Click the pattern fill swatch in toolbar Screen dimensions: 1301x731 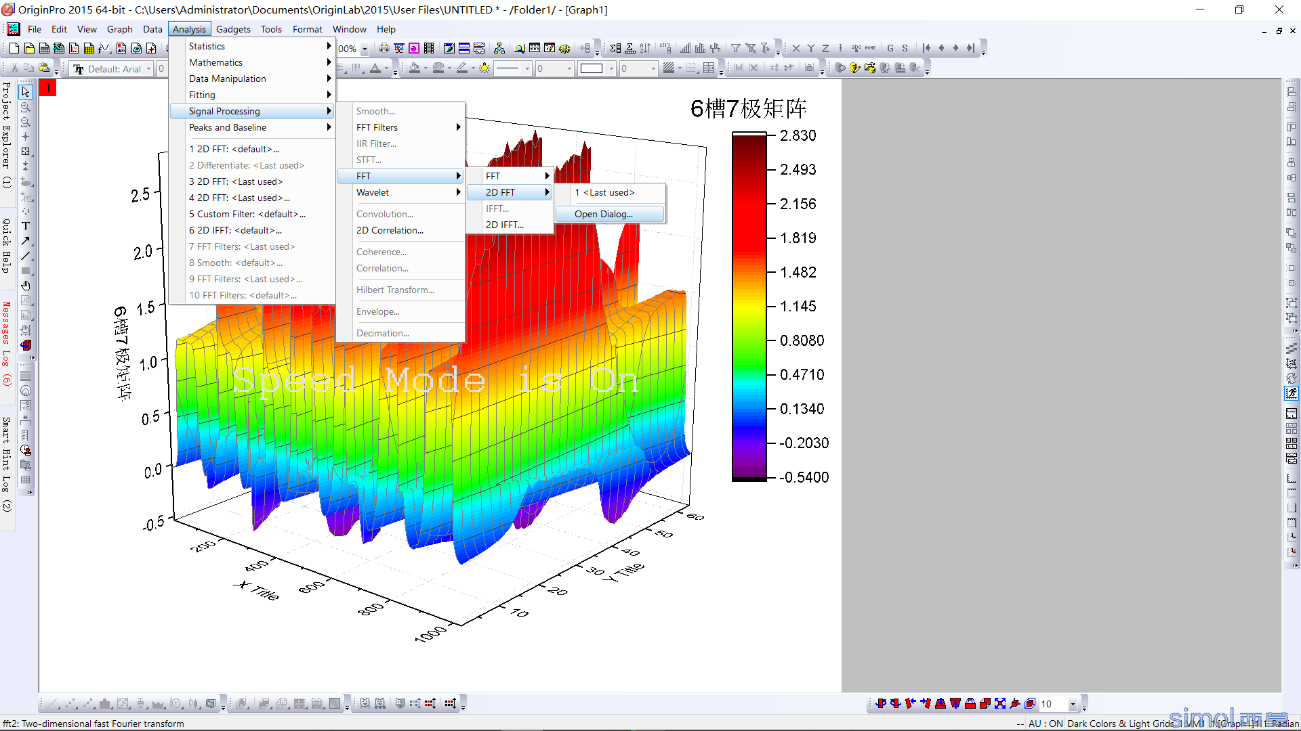click(669, 68)
